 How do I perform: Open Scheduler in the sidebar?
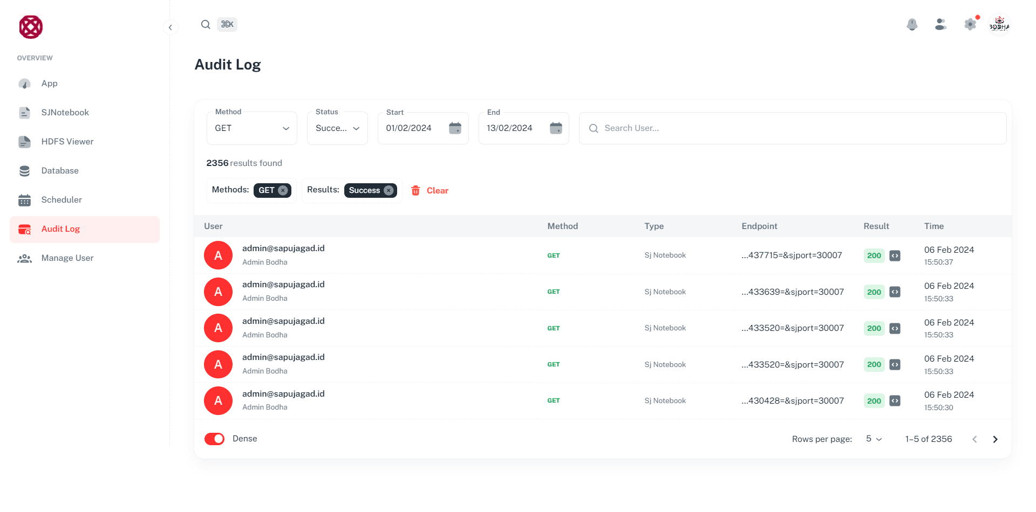click(85, 200)
